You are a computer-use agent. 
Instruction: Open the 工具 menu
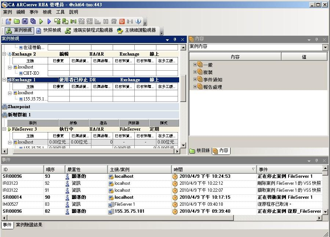pyautogui.click(x=60, y=12)
